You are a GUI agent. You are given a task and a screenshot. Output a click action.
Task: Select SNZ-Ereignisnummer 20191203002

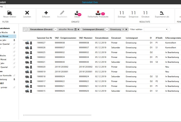click(x=61, y=67)
